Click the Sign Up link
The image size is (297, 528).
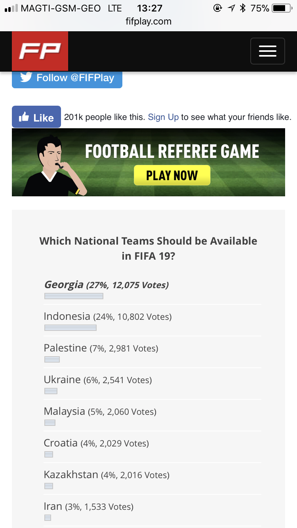tap(163, 117)
